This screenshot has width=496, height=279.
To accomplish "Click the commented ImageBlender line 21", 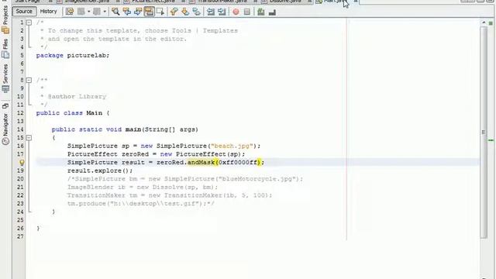I will [143, 187].
